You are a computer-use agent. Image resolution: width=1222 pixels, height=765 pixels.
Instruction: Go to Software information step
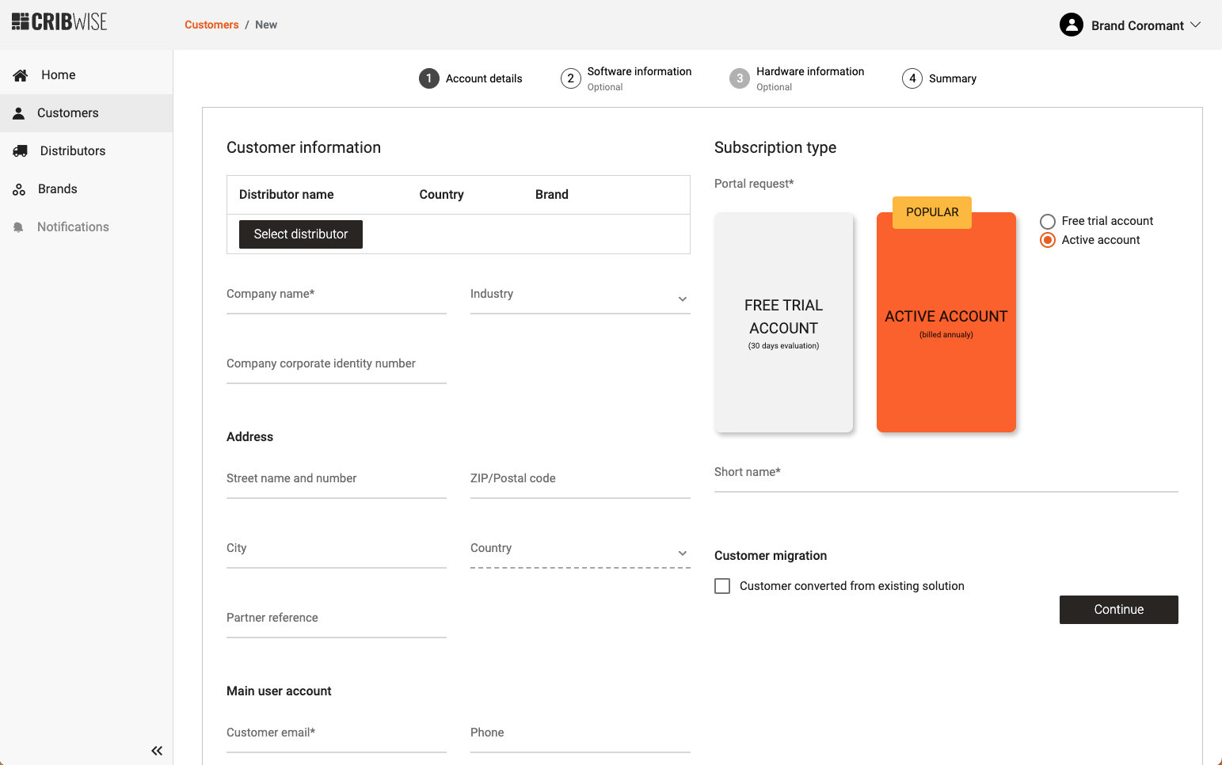click(626, 78)
